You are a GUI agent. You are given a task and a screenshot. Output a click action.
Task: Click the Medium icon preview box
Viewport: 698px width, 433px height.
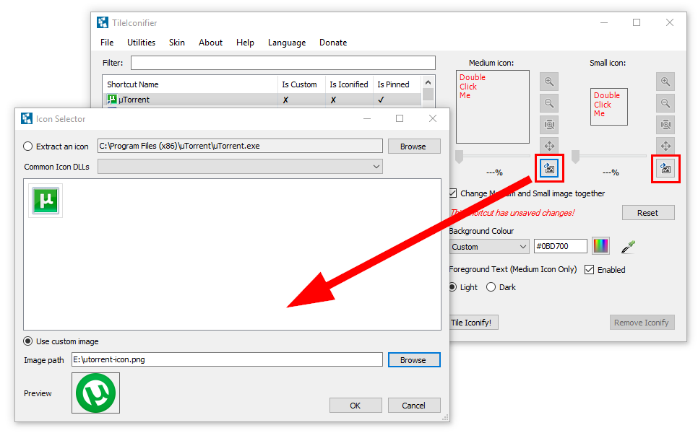coord(493,107)
